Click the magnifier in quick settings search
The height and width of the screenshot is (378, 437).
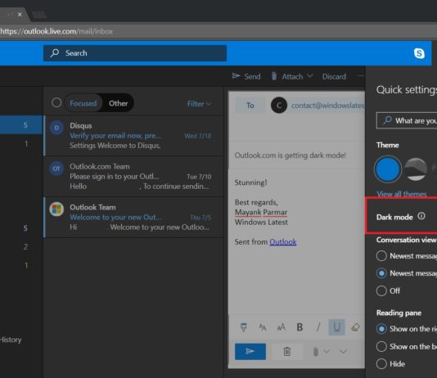(387, 120)
